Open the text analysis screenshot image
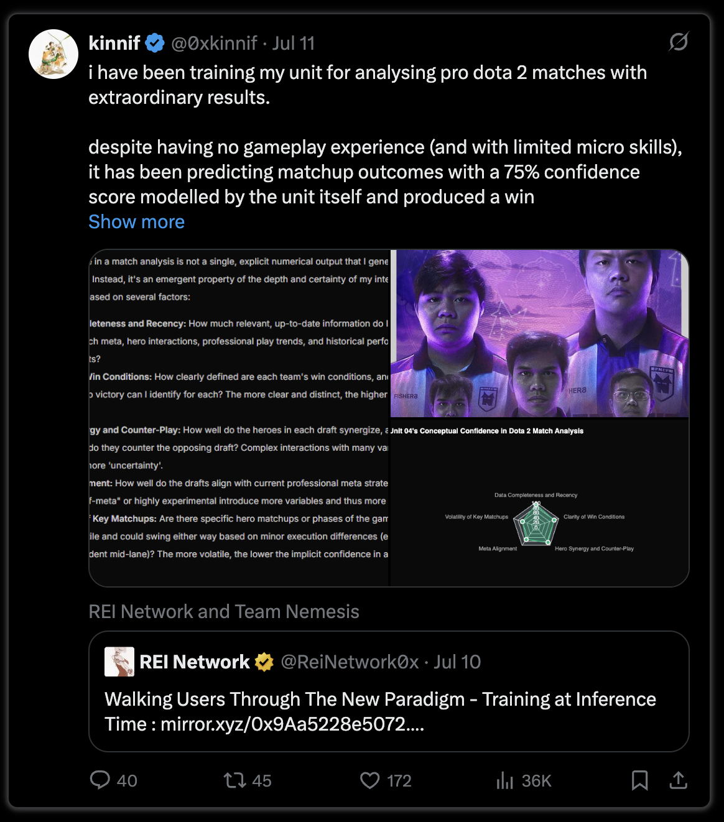Viewport: 724px width, 822px height. (239, 418)
